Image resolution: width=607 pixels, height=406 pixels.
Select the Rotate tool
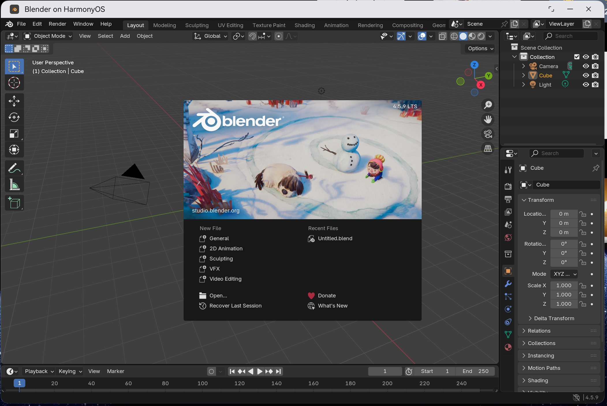[14, 117]
